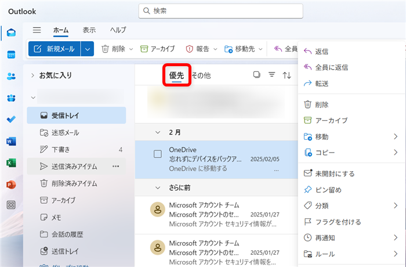Image resolution: width=406 pixels, height=267 pixels.
Task: Collapse the 2月 message group
Action: pos(158,132)
